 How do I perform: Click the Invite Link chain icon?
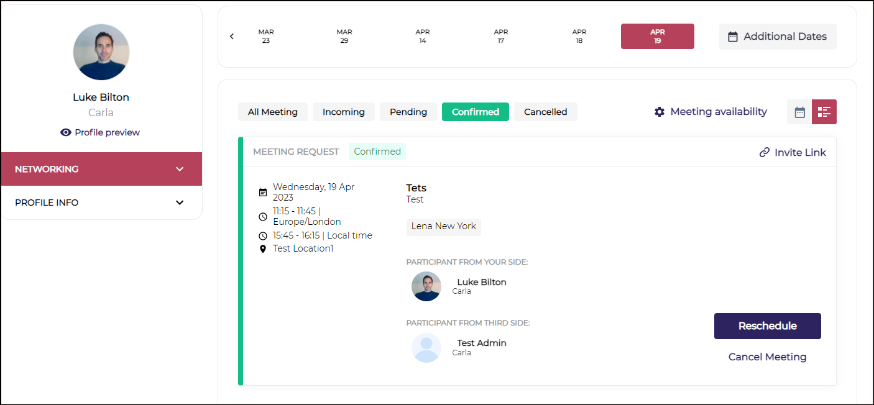coord(765,152)
